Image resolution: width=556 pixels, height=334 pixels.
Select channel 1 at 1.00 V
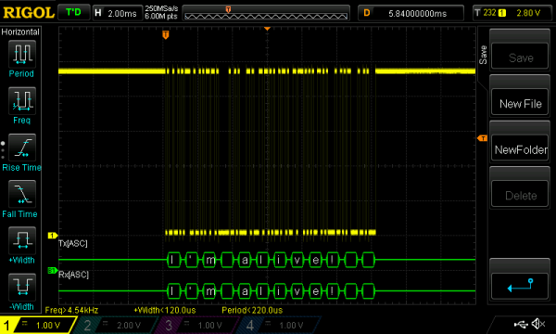(38, 325)
